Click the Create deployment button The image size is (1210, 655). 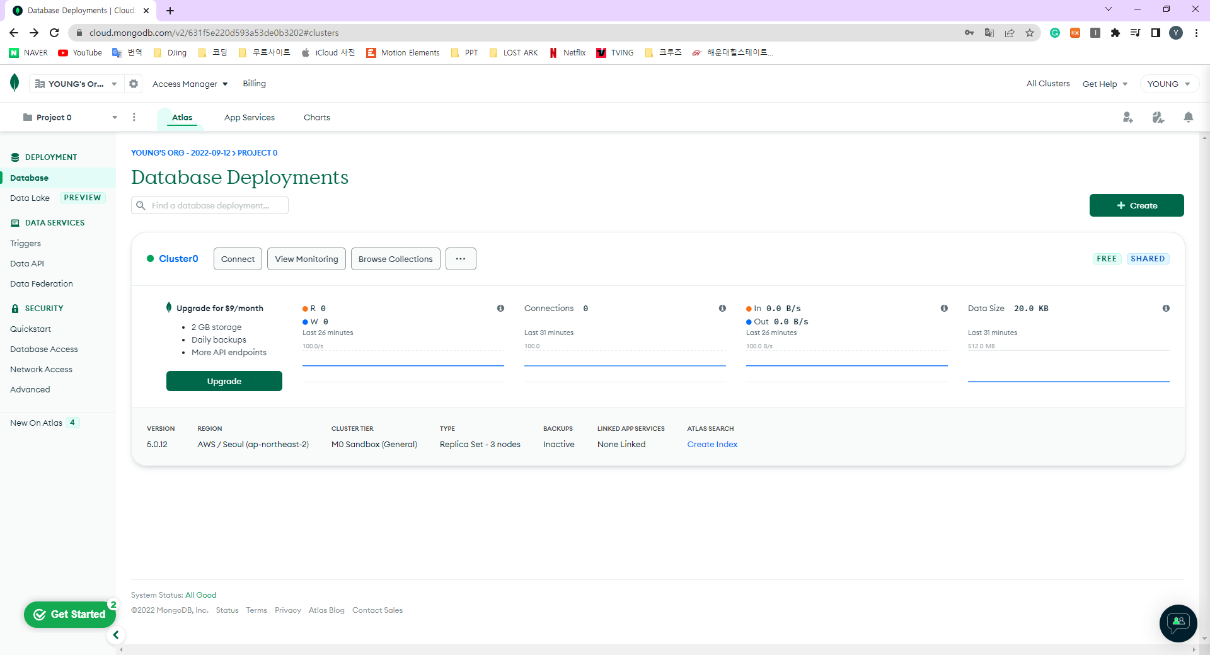point(1136,205)
